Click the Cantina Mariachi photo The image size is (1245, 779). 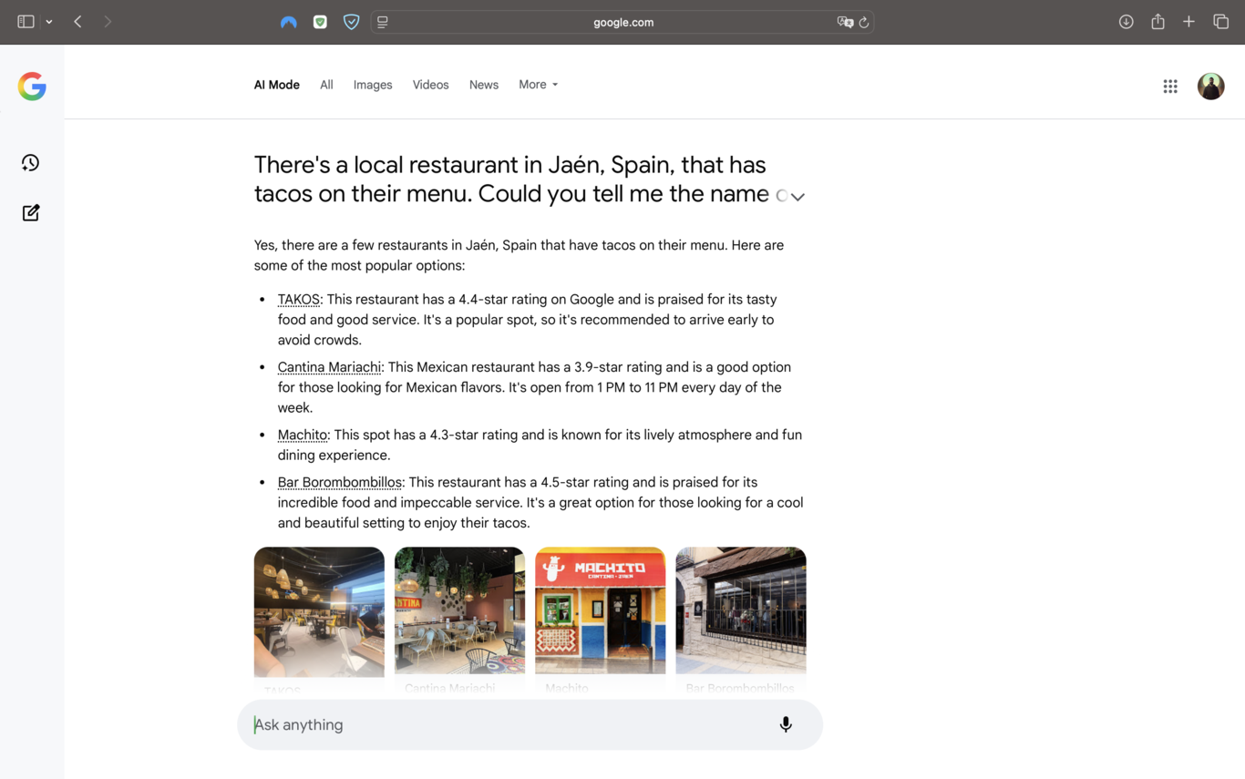pos(459,610)
